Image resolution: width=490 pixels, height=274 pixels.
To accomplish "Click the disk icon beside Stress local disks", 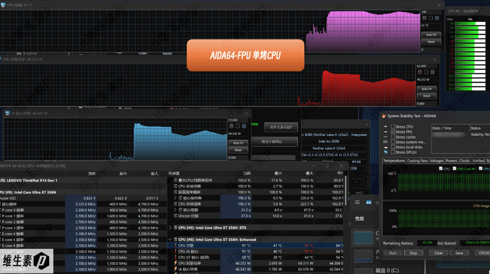I will 385,147.
